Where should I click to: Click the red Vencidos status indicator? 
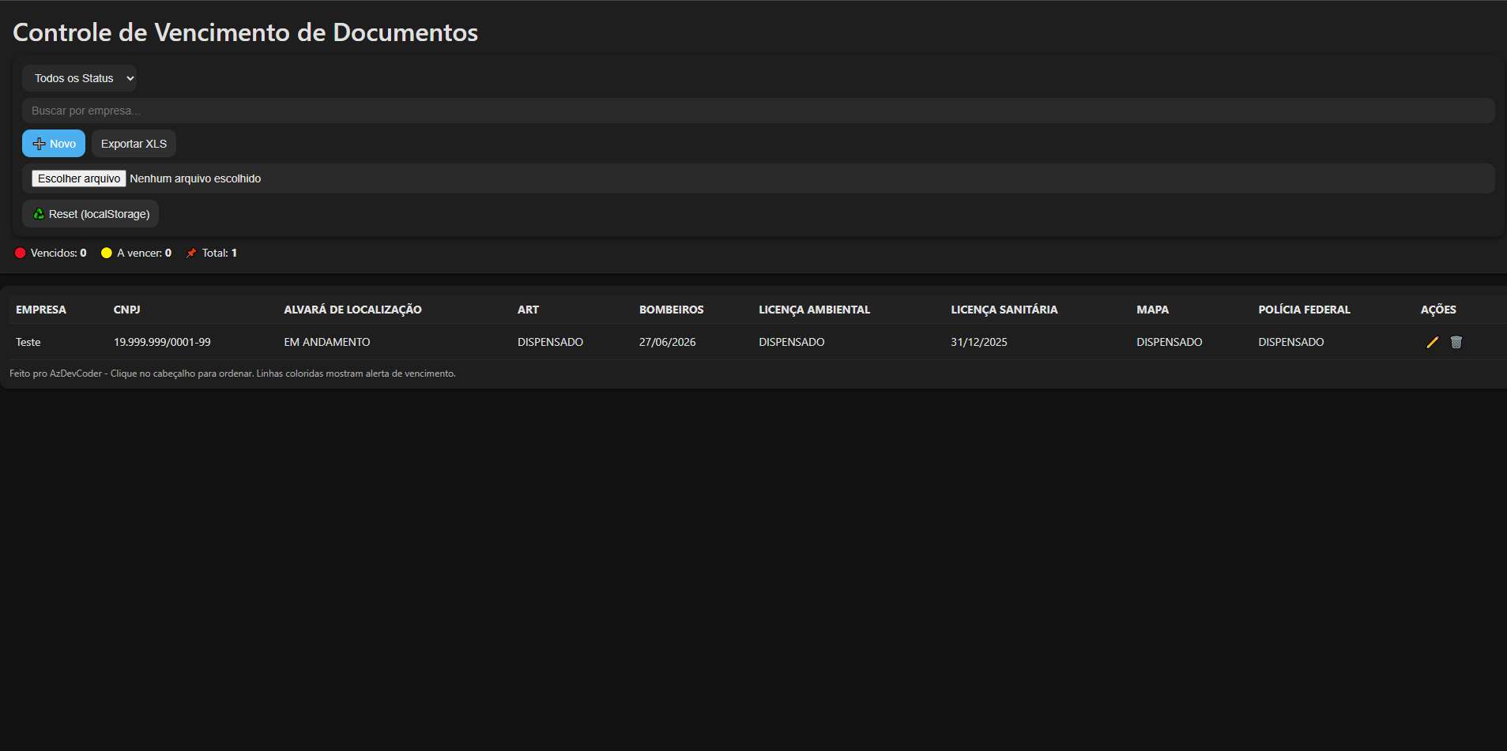click(x=21, y=253)
